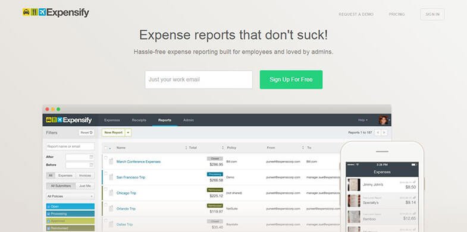Viewport: 467px width, 232px height.
Task: Open the Request a Demo link
Action: [356, 14]
